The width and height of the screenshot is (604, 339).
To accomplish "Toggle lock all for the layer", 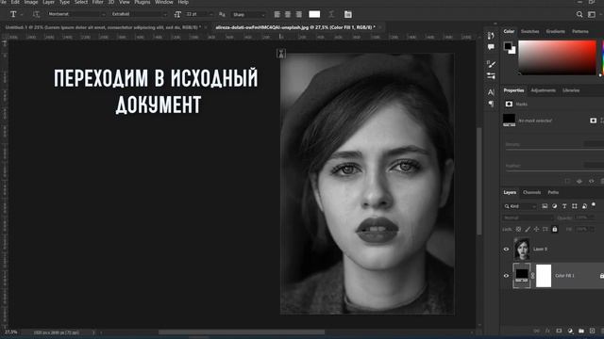I will point(555,229).
